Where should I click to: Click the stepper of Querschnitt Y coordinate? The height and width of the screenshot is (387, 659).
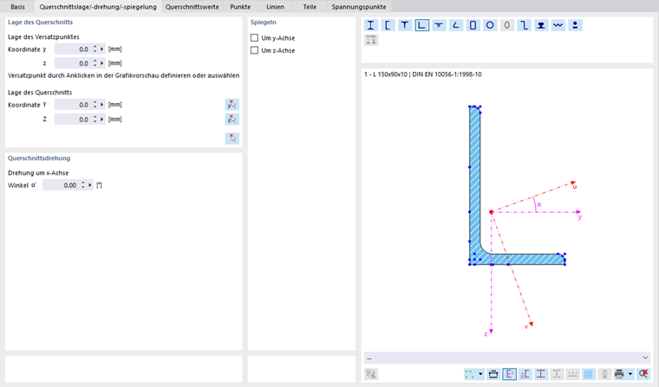95,105
